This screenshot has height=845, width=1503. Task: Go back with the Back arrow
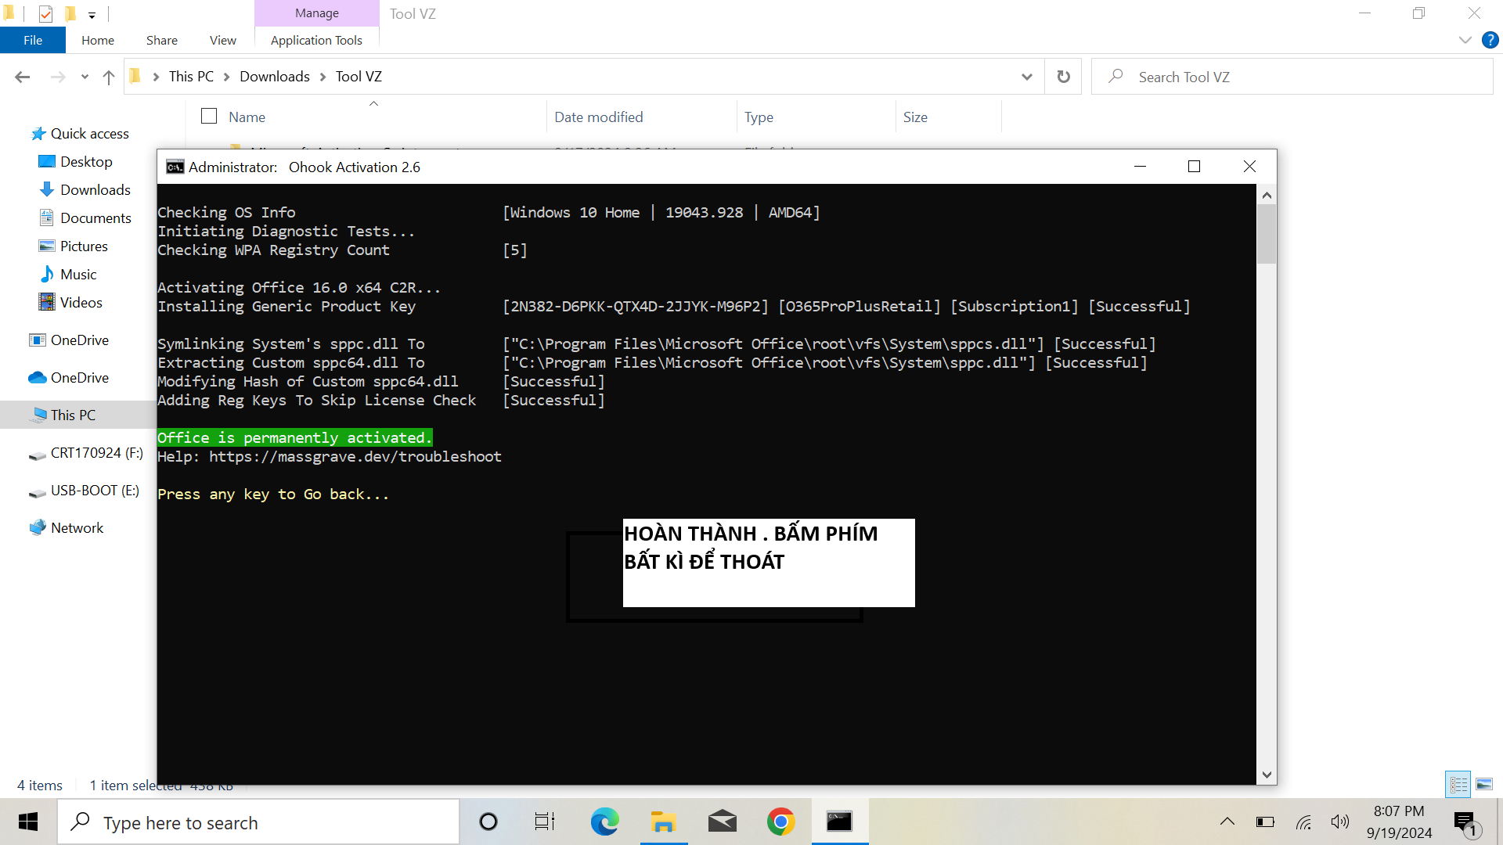[22, 77]
